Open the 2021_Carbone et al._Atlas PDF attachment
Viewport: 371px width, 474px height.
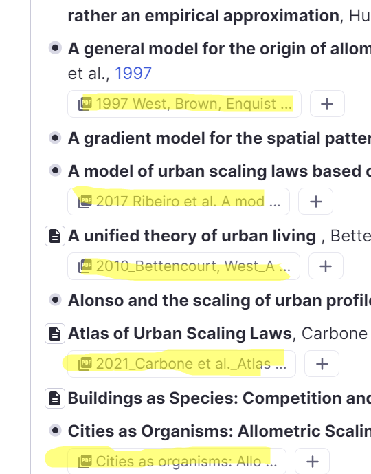[x=182, y=364]
